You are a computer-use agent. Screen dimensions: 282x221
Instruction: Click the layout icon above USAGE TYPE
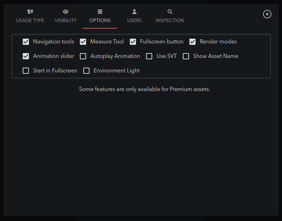coord(30,11)
